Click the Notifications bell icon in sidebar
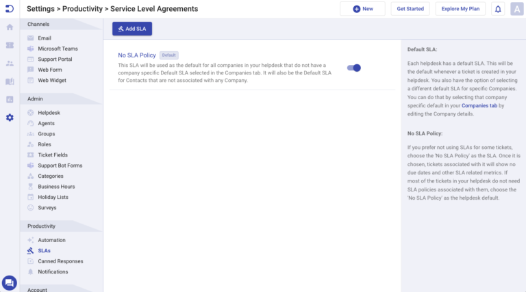 coord(31,271)
